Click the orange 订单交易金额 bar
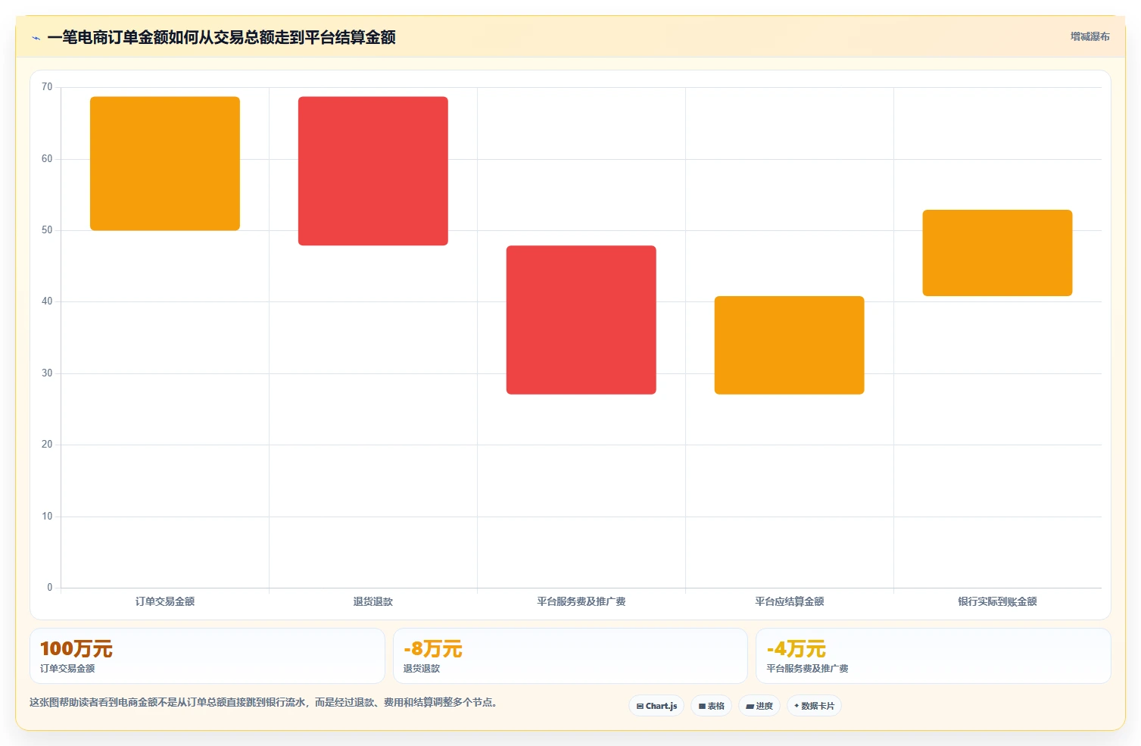Viewport: 1141px width, 746px height. tap(165, 164)
